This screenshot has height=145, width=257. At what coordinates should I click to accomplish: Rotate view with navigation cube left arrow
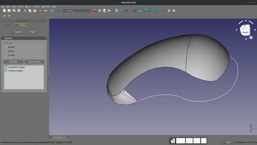(237, 30)
